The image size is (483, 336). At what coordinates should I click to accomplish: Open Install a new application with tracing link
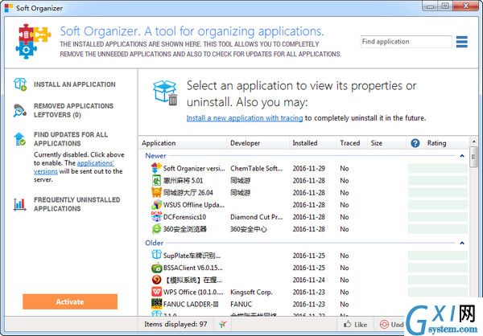pos(245,118)
